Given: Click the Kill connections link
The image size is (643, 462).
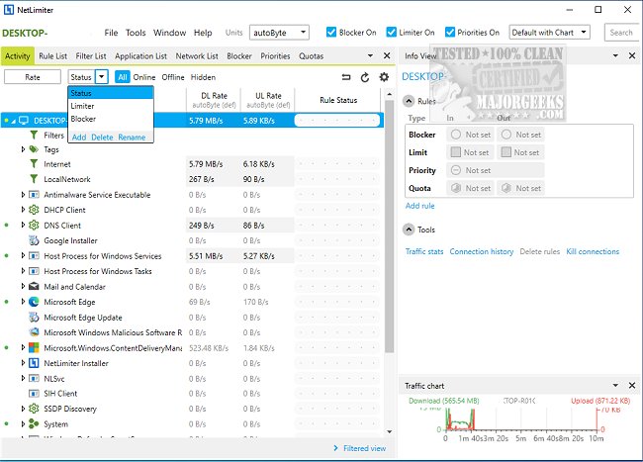Looking at the screenshot, I should point(593,251).
